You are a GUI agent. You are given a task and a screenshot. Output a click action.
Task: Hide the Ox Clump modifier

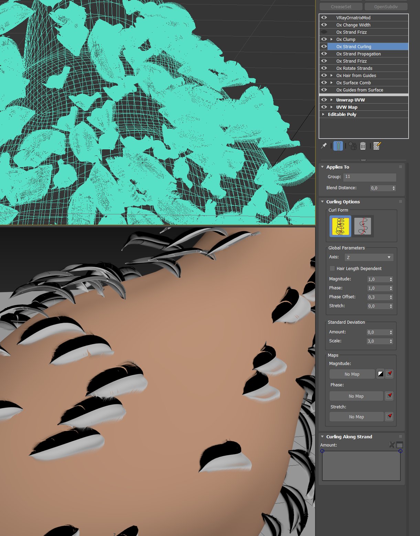[324, 39]
